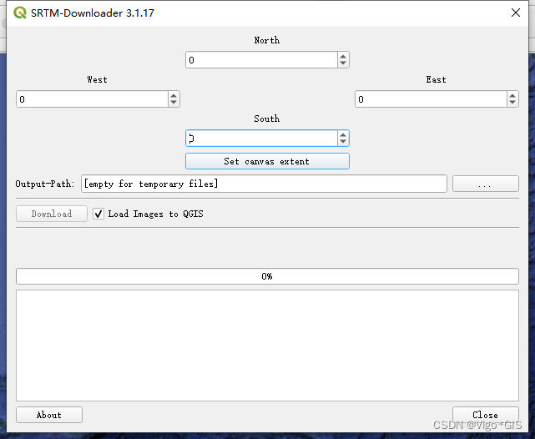The width and height of the screenshot is (535, 439).
Task: Increase the South value with up arrow
Action: point(343,134)
